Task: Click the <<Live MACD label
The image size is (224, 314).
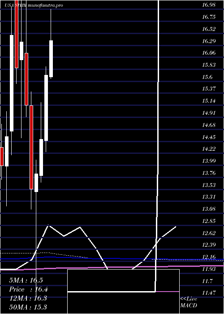Action: (189, 302)
